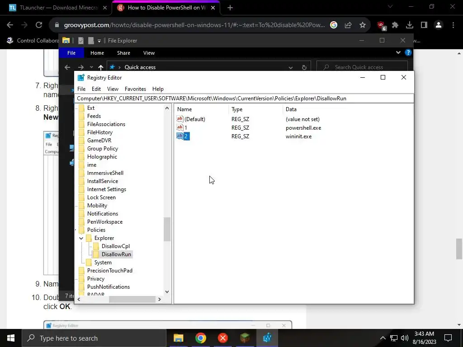The width and height of the screenshot is (463, 347).
Task: Open Registry Editor Edit menu
Action: click(96, 89)
